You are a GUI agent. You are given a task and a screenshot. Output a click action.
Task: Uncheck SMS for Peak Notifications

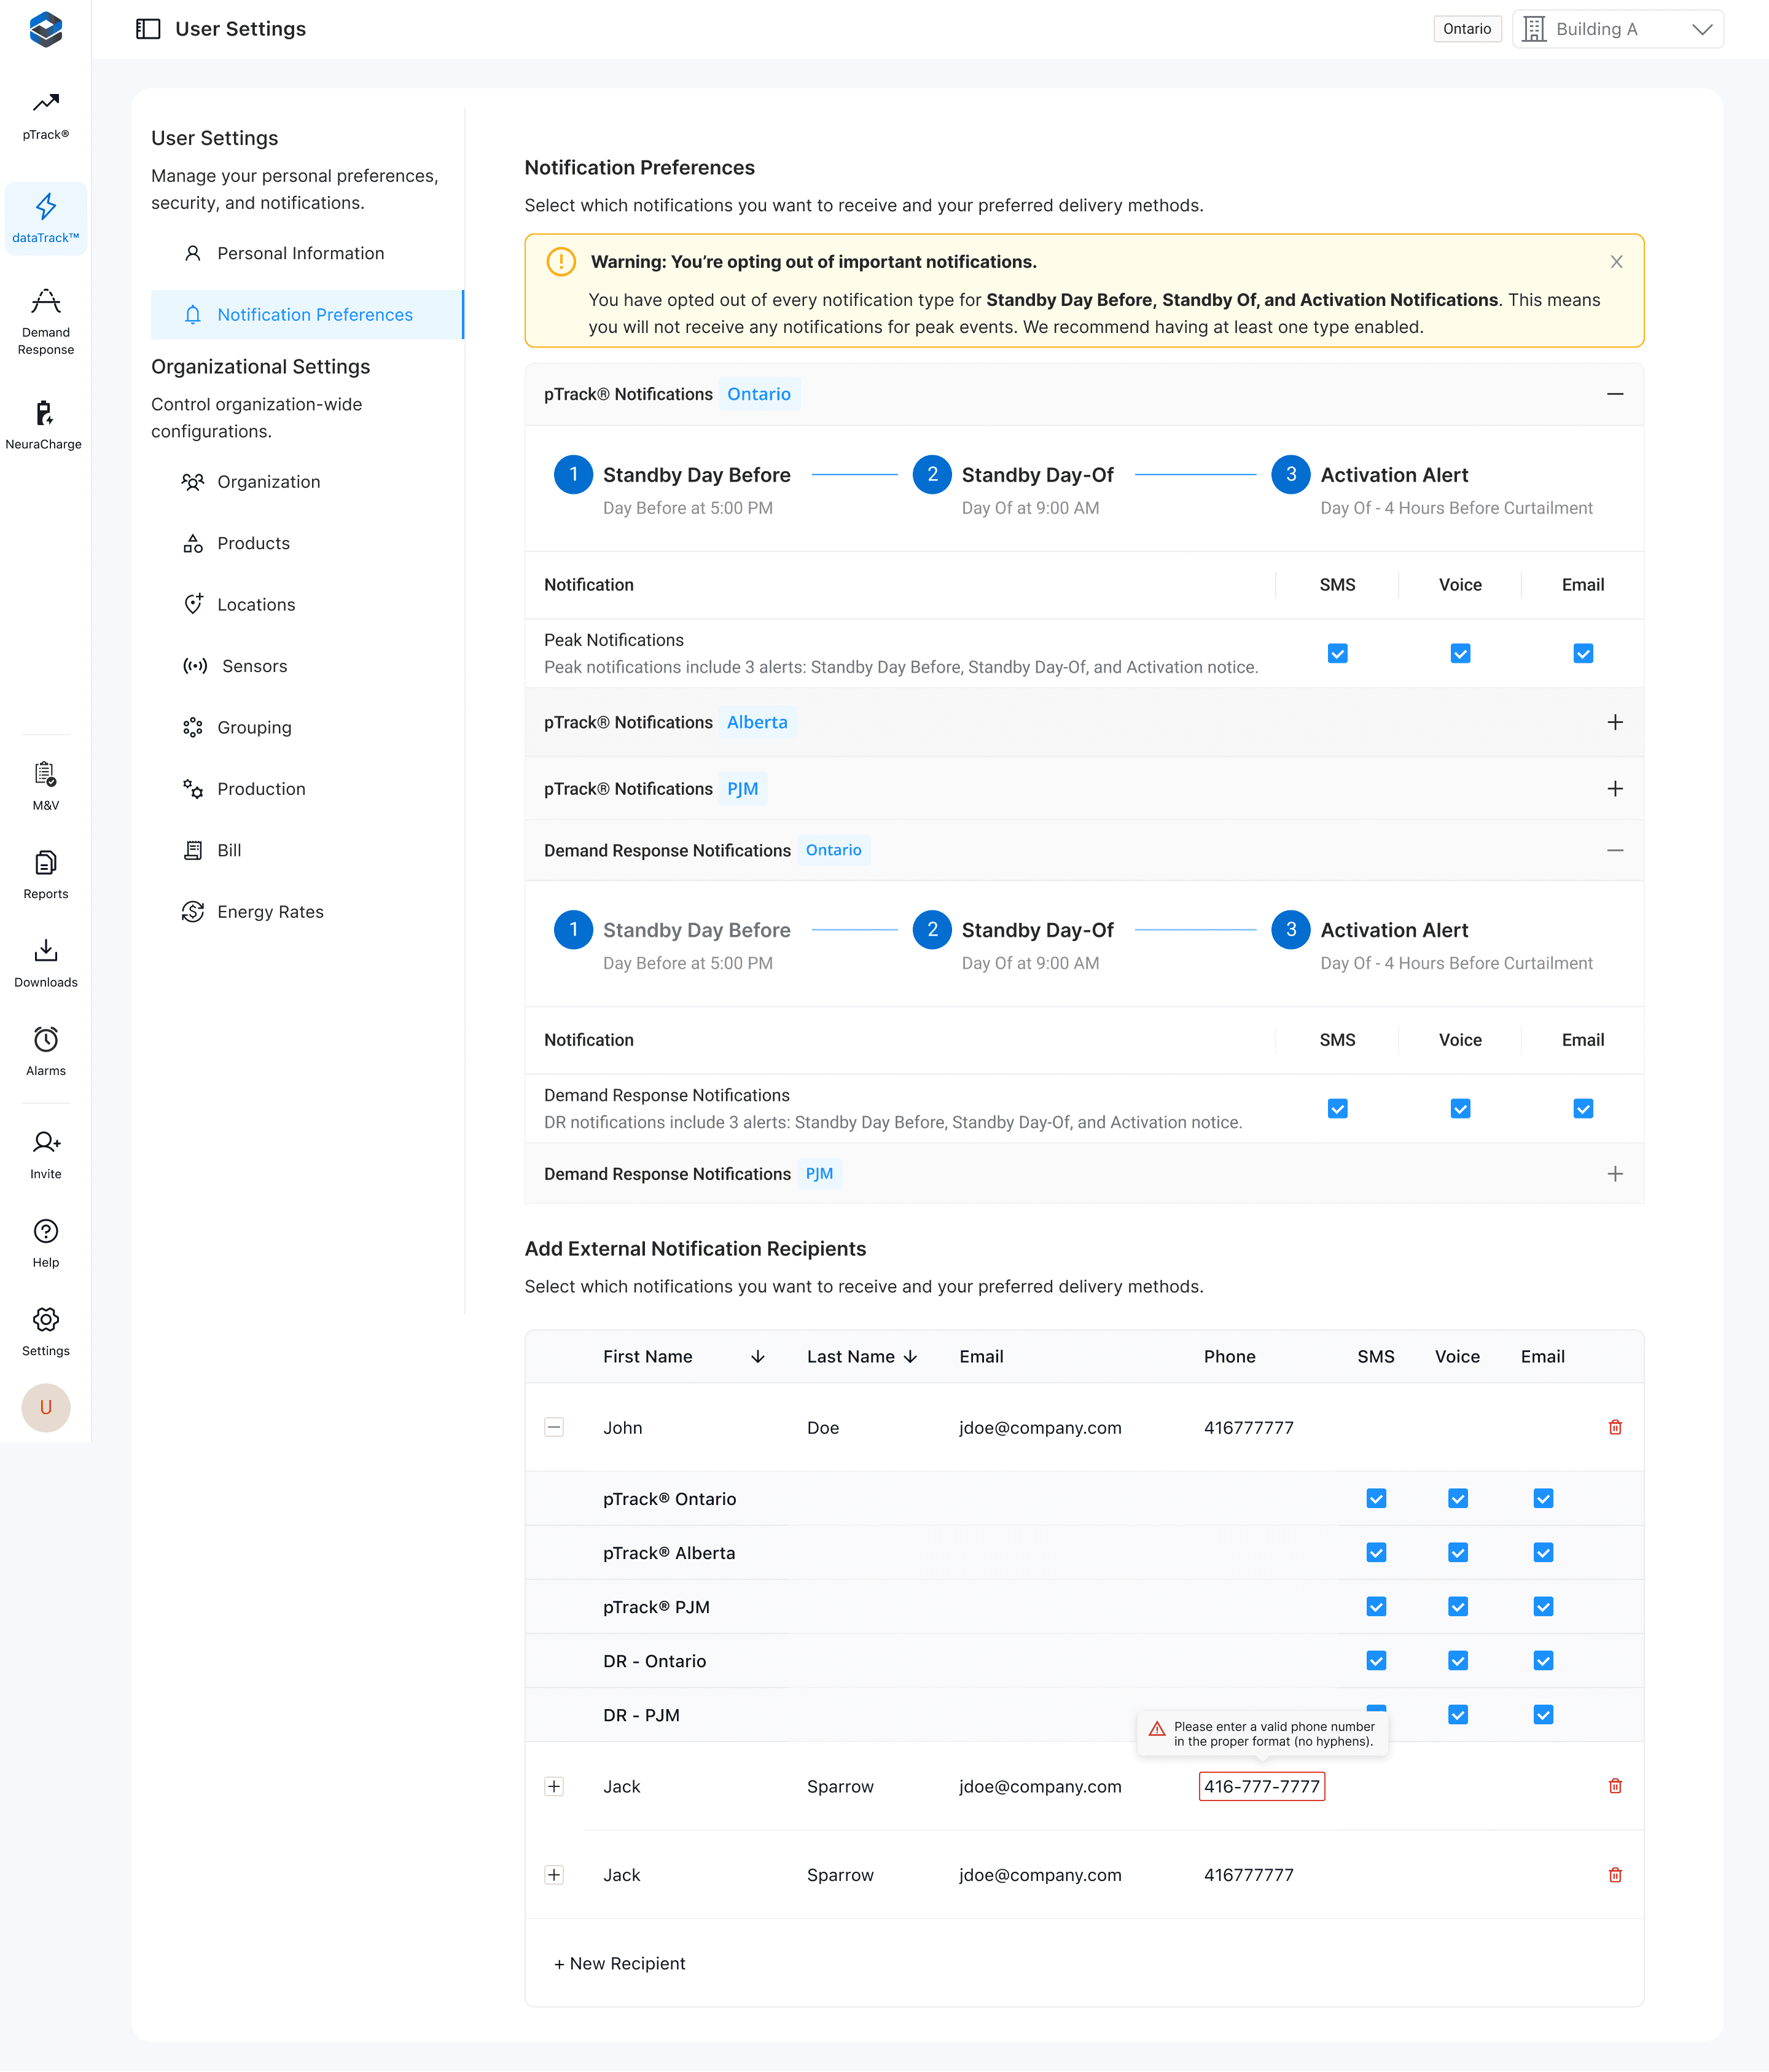point(1337,653)
